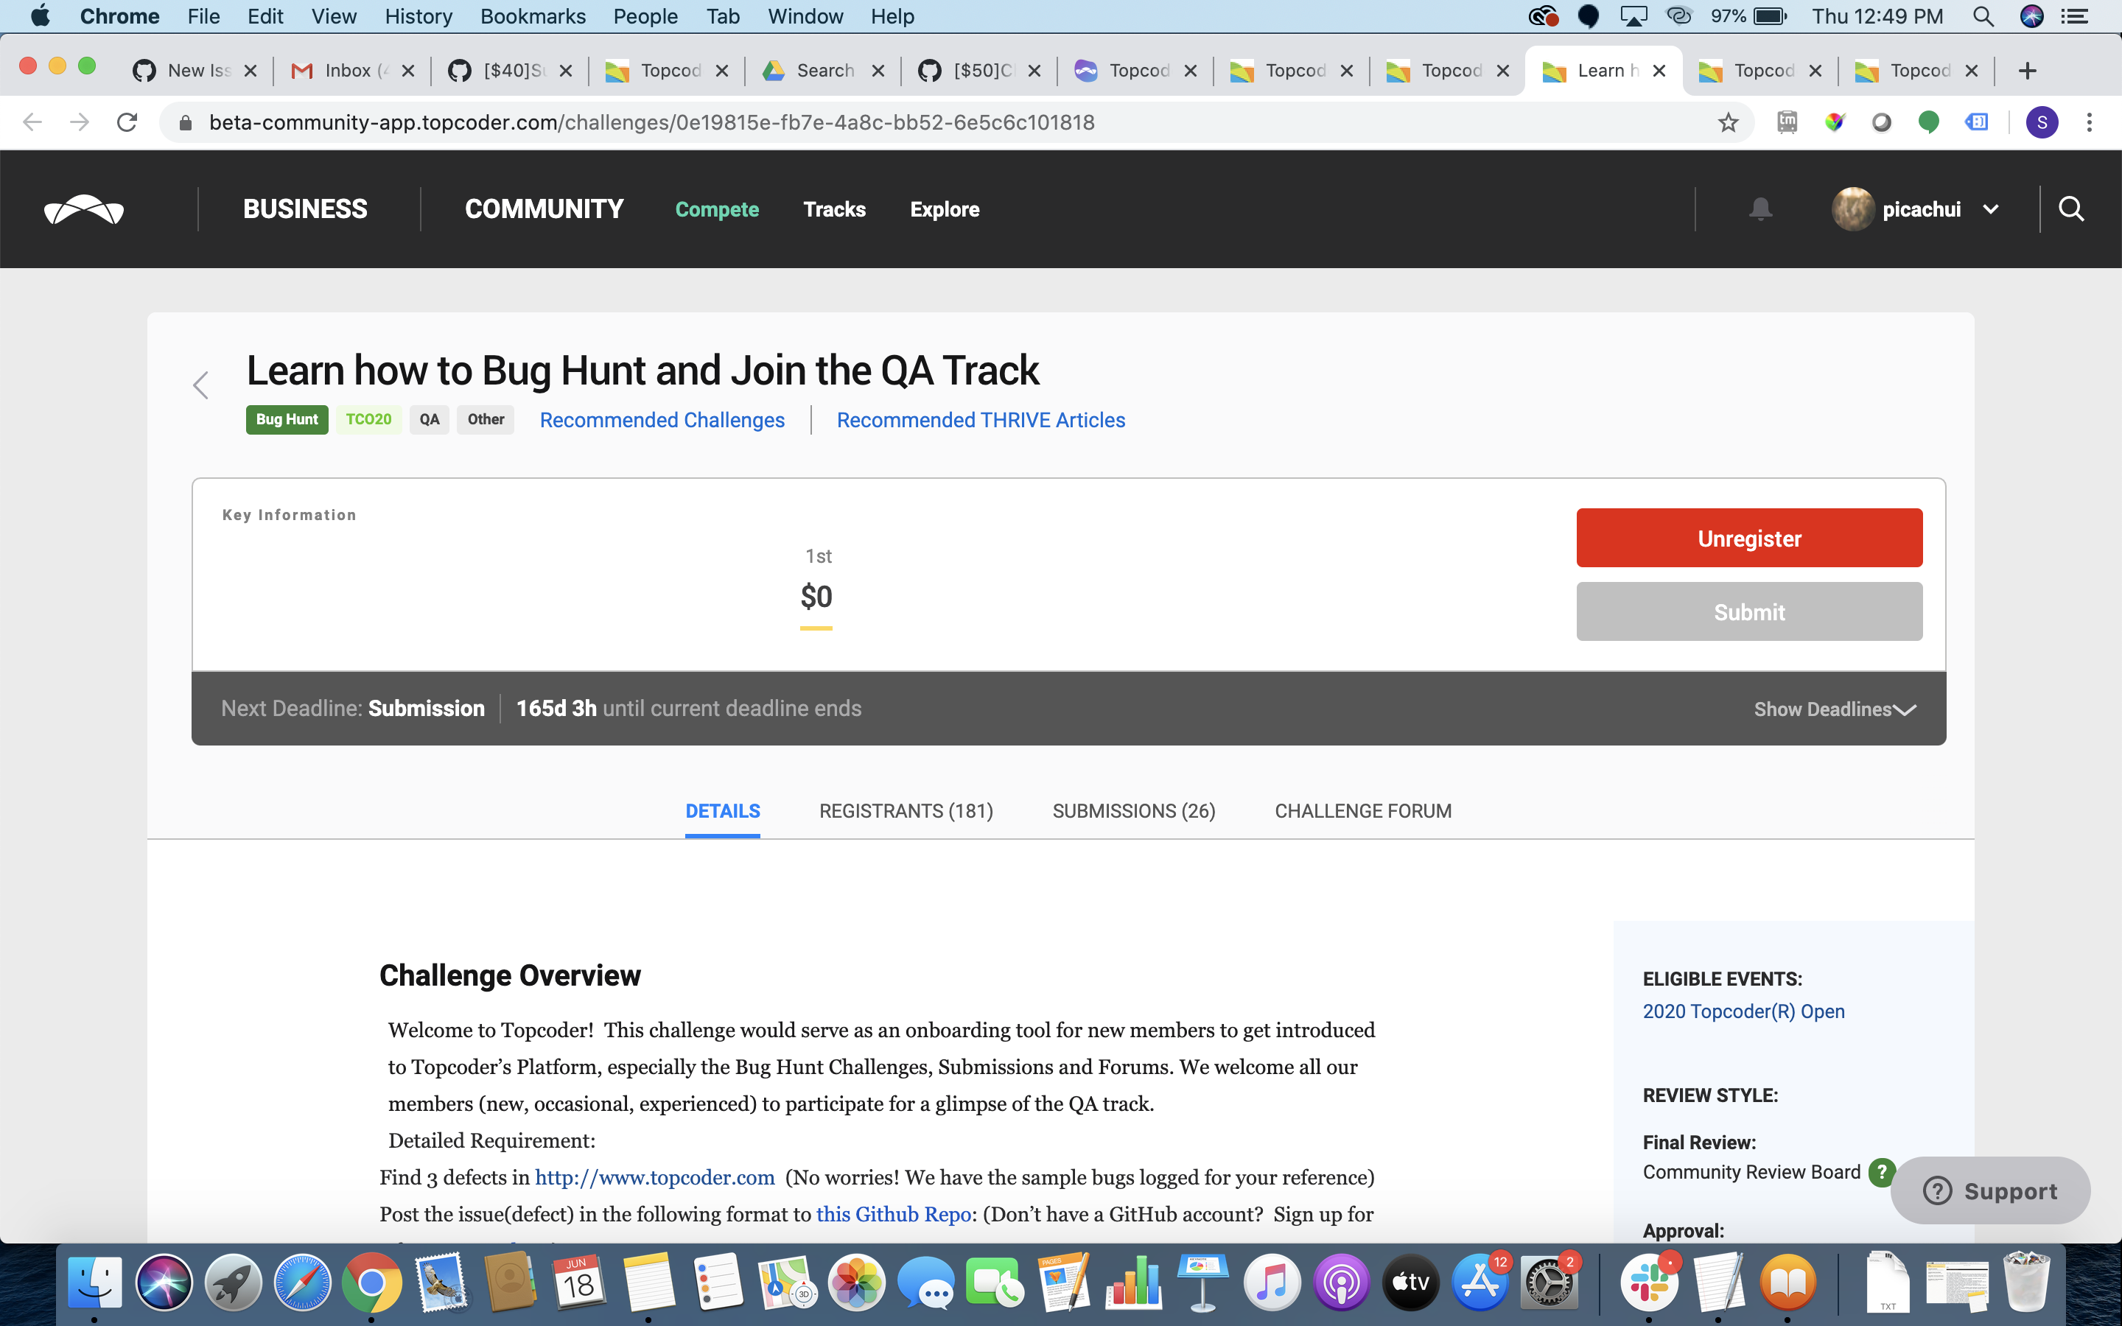This screenshot has width=2122, height=1326.
Task: Click the Submit button
Action: (x=1749, y=611)
